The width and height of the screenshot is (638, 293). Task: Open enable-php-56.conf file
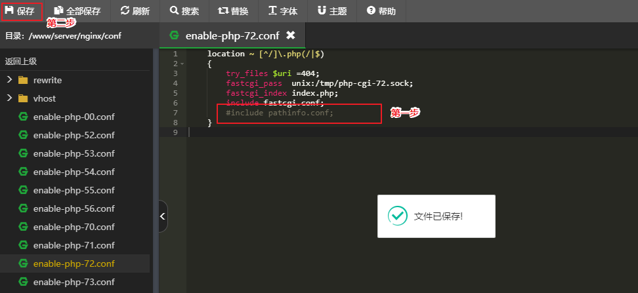[x=74, y=208]
